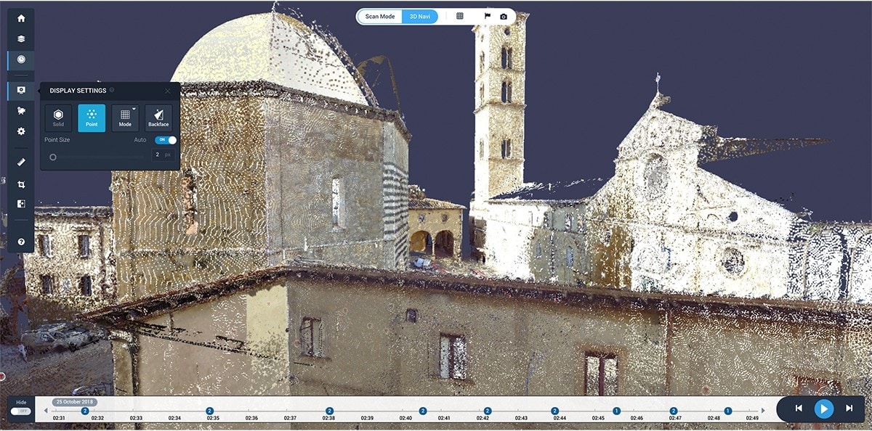Open settings gear in sidebar
This screenshot has height=431, width=872.
pyautogui.click(x=21, y=131)
